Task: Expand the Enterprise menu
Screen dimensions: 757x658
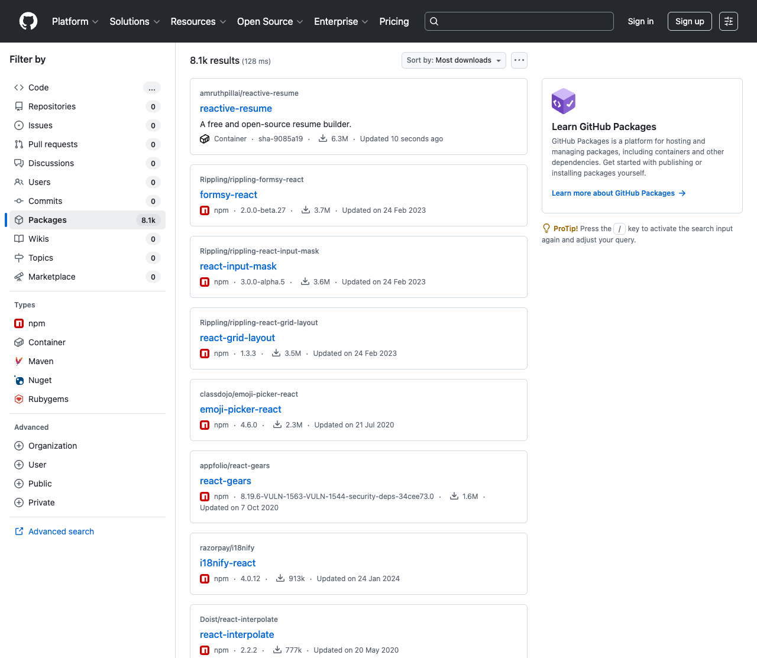Action: pos(341,21)
